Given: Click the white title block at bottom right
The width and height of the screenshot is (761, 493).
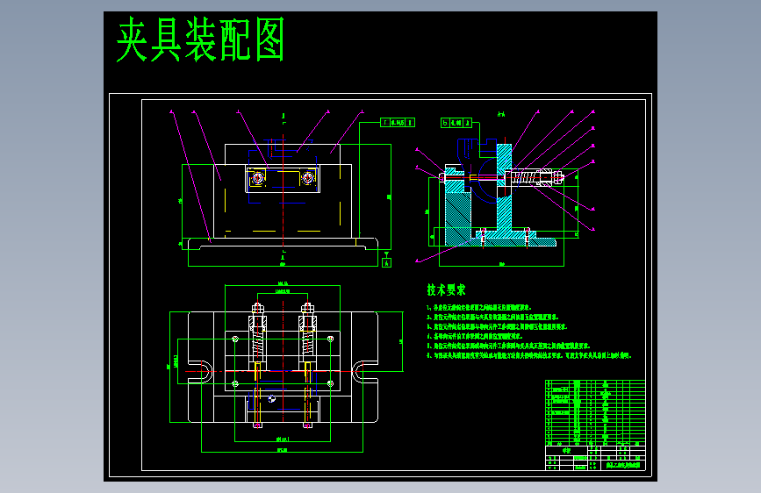Looking at the screenshot, I should tap(595, 458).
